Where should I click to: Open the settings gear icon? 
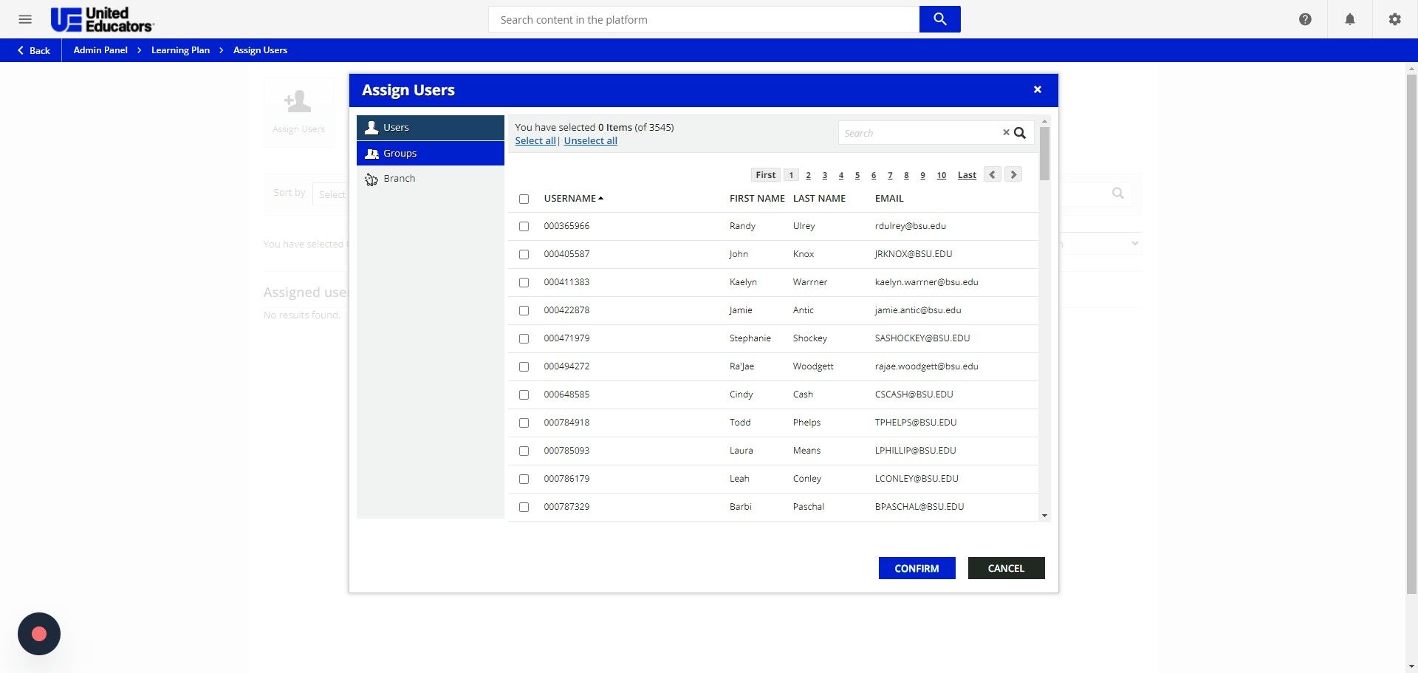point(1394,19)
